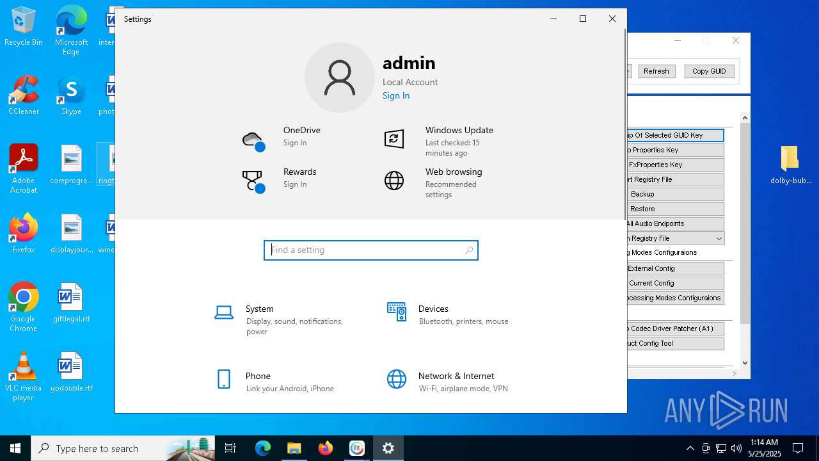Click the Web browsing globe icon
819x461 pixels.
pyautogui.click(x=394, y=181)
